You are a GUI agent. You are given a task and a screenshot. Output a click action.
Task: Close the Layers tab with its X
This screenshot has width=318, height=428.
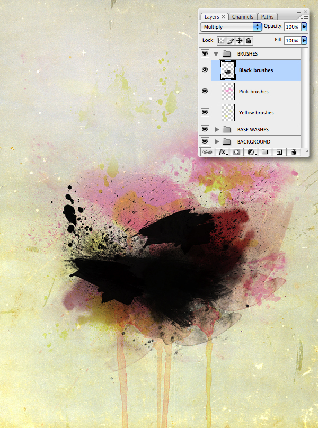[223, 16]
